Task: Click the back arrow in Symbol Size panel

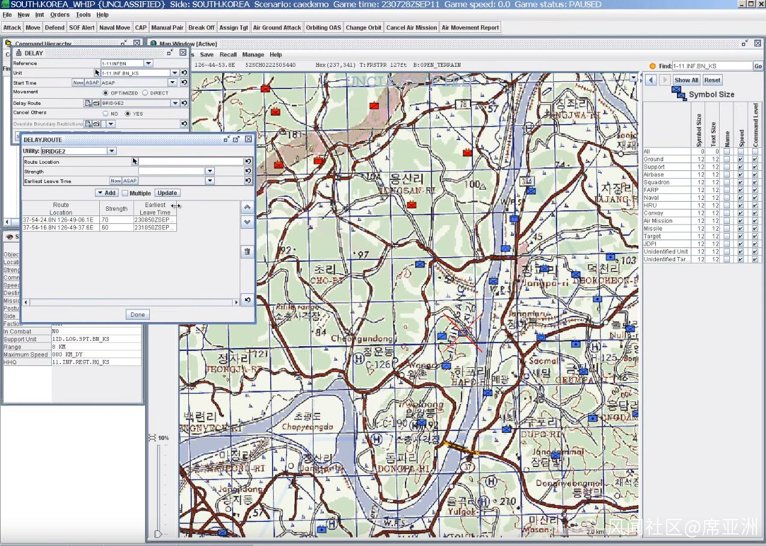Action: [650, 80]
